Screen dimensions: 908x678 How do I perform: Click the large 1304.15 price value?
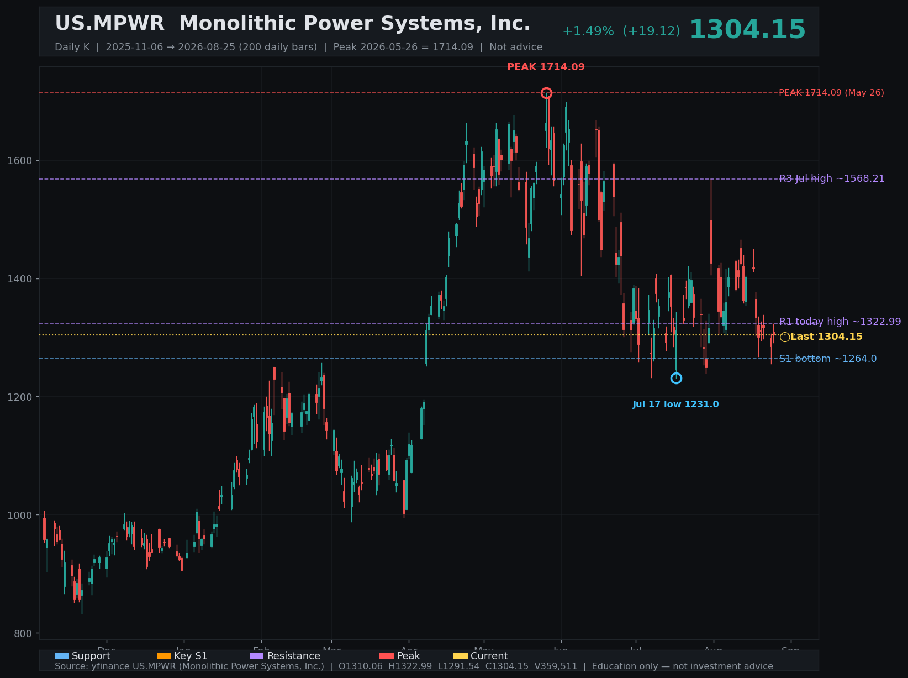coord(747,30)
